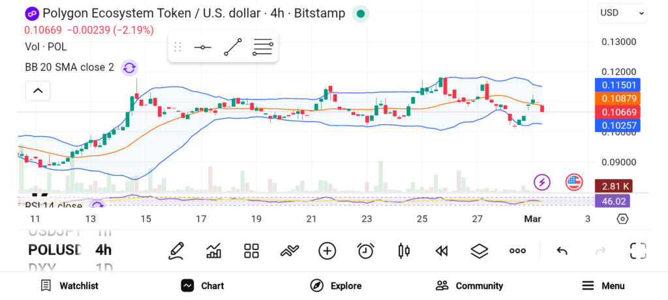Open the three-dots more options menu

pyautogui.click(x=517, y=251)
